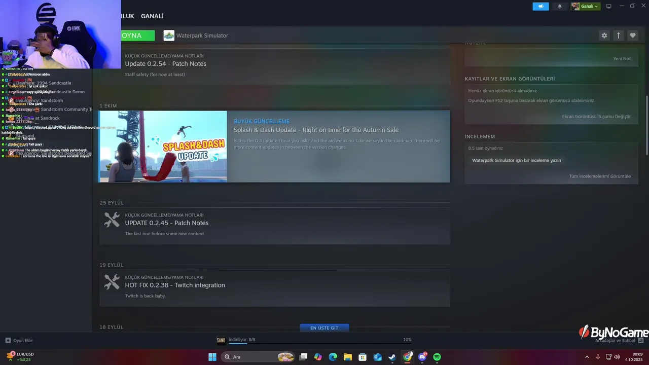Viewport: 649px width, 365px height.
Task: Open Splash & Dash Update news headline
Action: pos(316,130)
